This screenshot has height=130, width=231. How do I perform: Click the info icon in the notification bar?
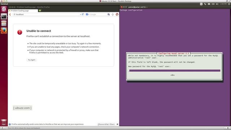10,124
